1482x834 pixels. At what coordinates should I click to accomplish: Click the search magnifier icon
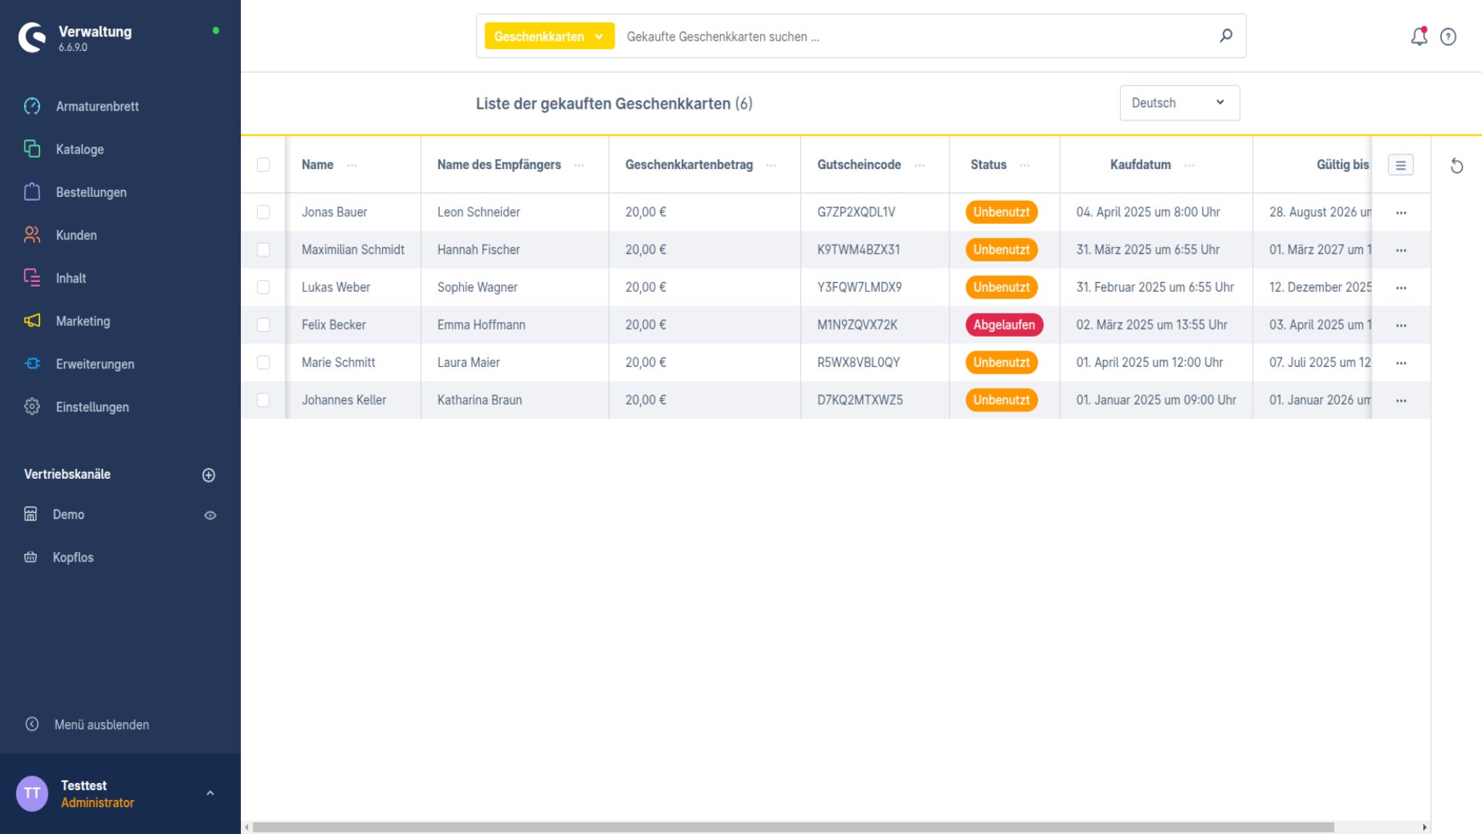coord(1226,36)
